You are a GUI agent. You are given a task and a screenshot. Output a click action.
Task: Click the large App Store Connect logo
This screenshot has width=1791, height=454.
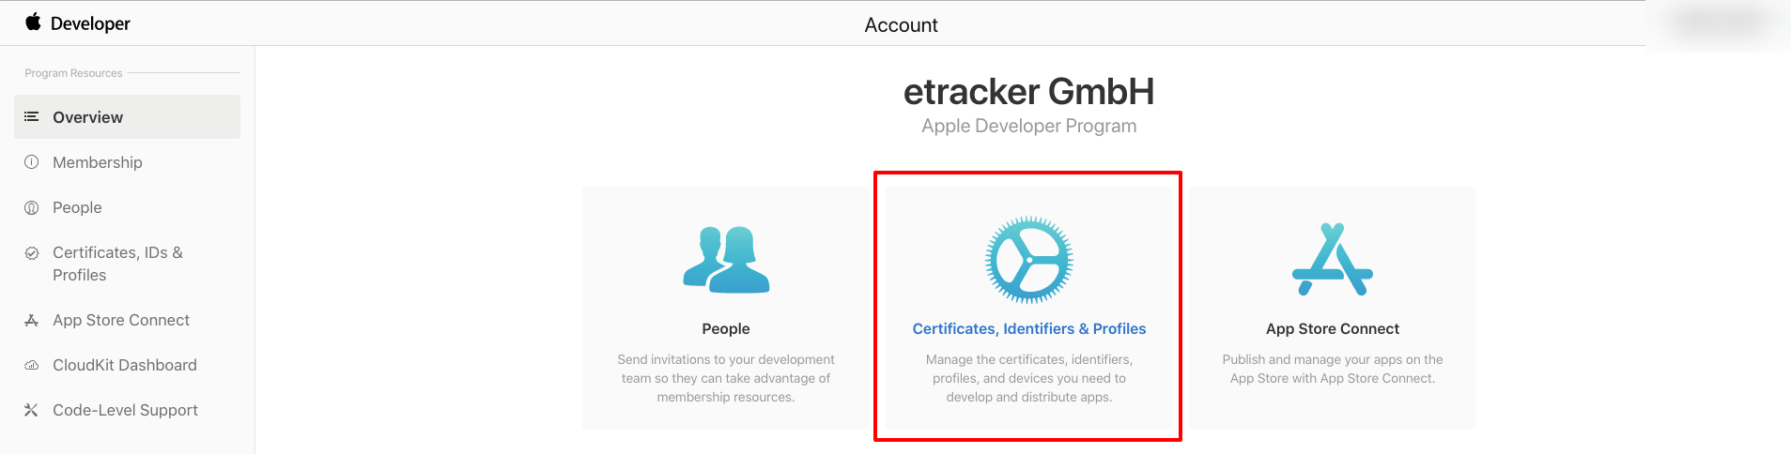point(1333,260)
